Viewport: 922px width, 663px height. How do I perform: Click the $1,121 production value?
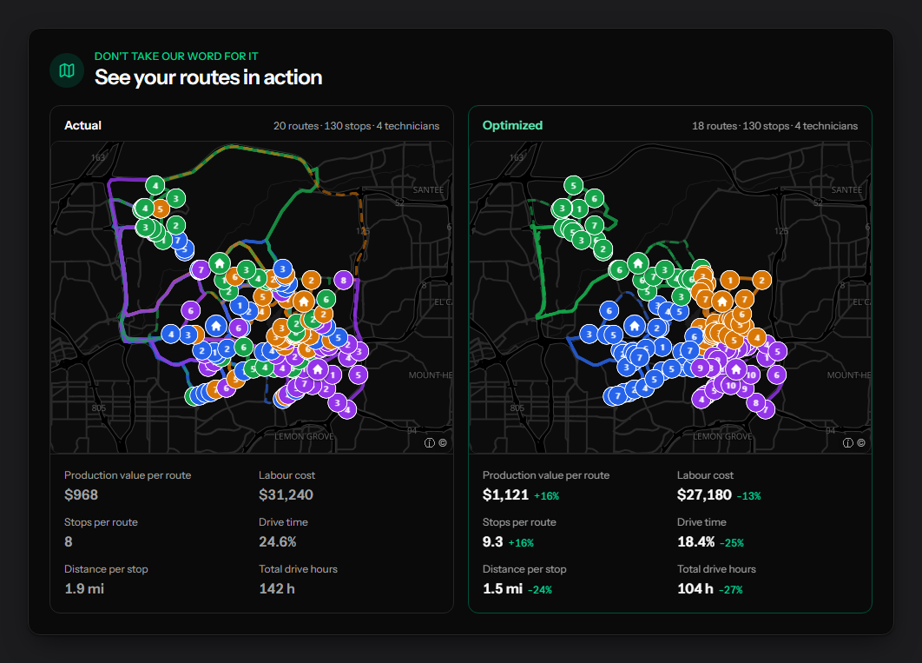(505, 494)
